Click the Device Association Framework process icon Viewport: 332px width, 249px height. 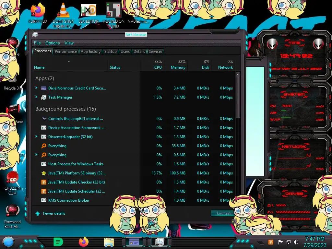click(44, 128)
